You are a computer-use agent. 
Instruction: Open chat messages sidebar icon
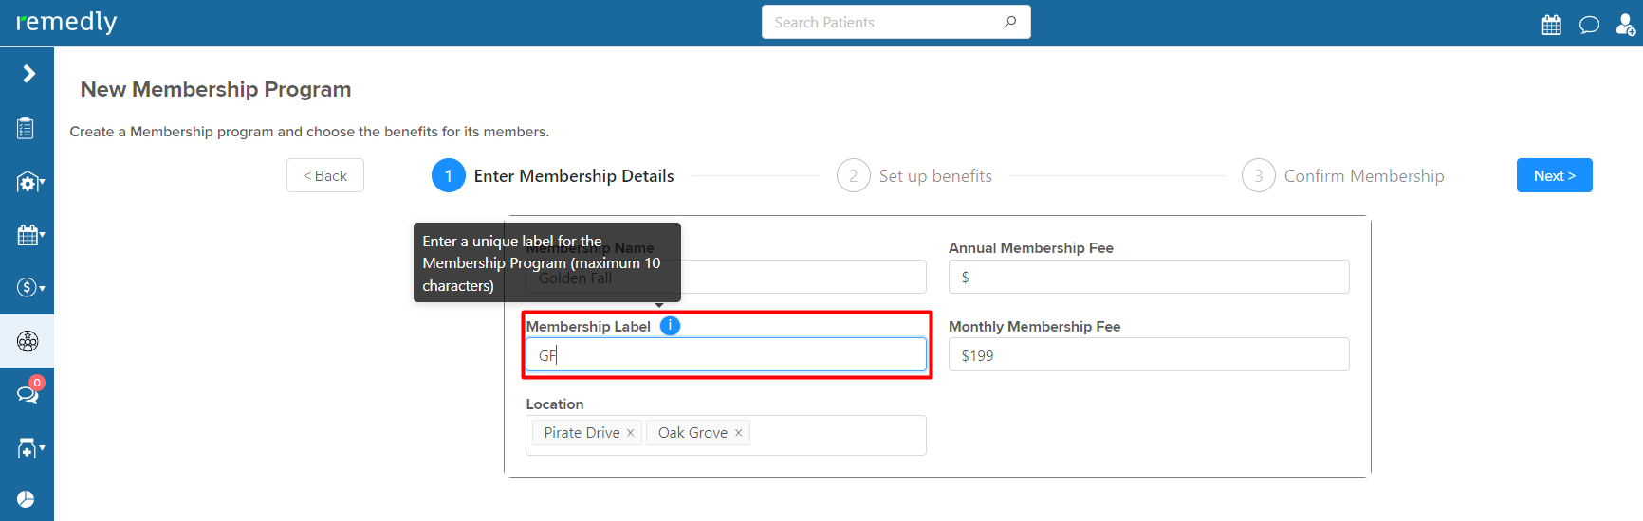coord(28,393)
